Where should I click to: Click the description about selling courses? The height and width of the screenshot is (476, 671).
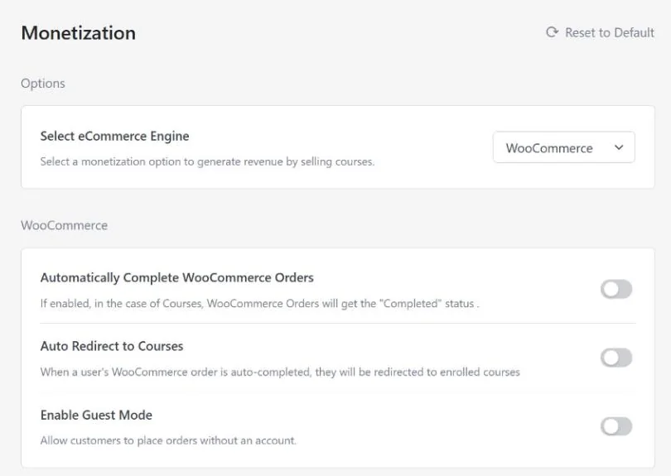[208, 161]
